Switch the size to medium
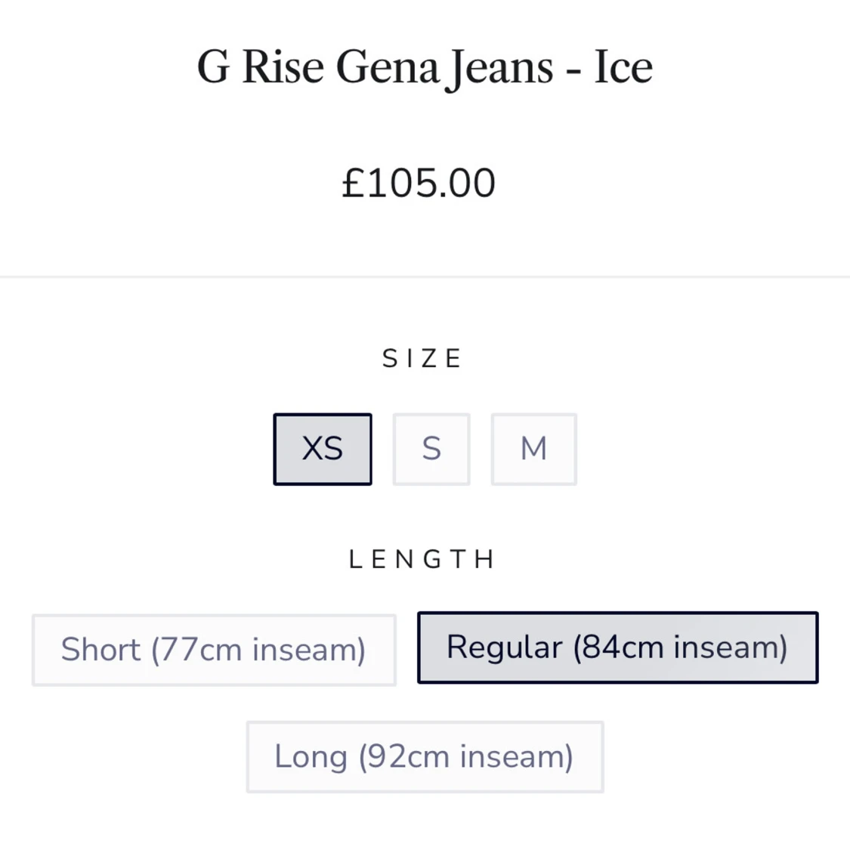 [533, 449]
